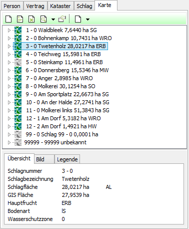Switch to the Vertrag tab
The height and width of the screenshot is (229, 189).
pos(35,6)
